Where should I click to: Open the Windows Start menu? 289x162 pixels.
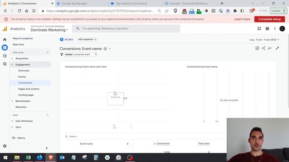[x=5, y=157]
